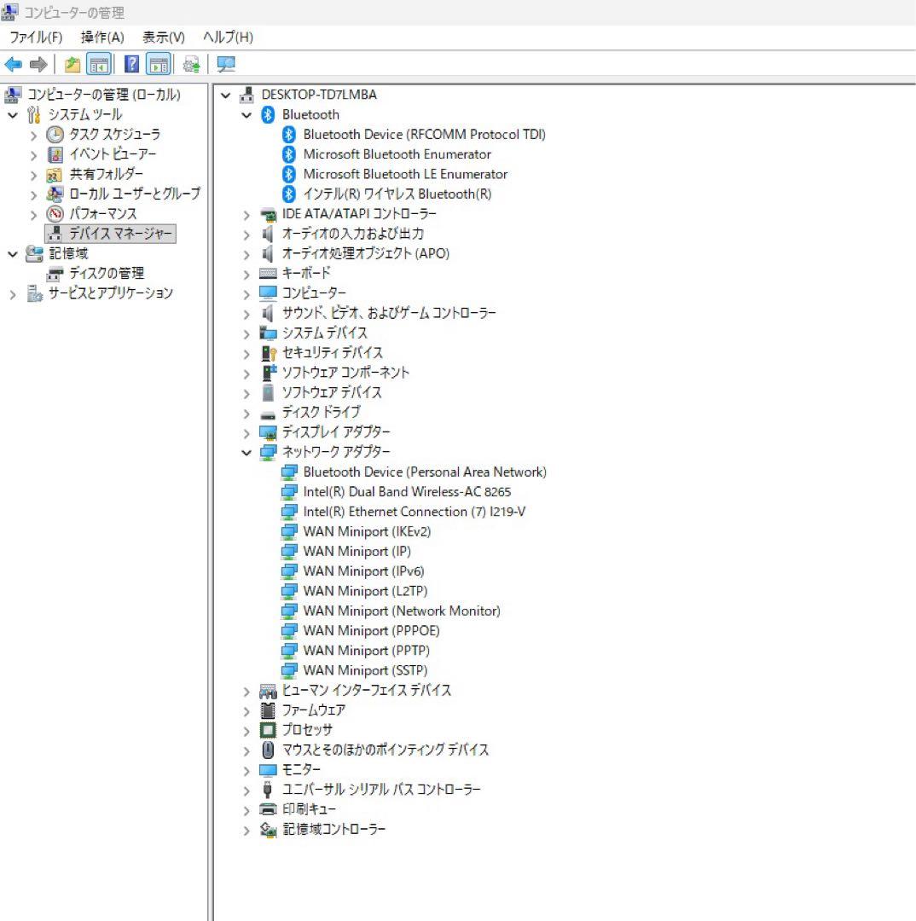Click the Back arrow toolbar icon

point(13,64)
